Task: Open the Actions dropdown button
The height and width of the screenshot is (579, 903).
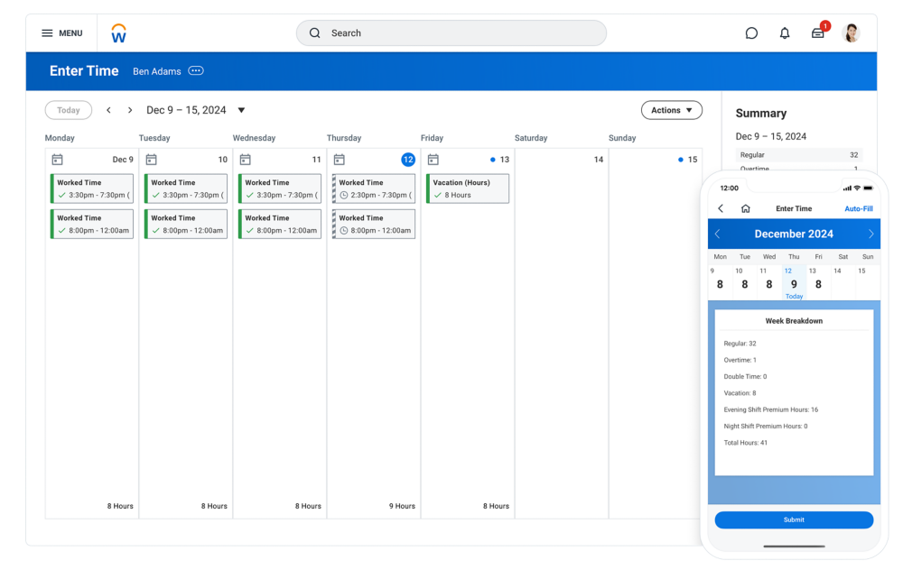Action: coord(671,110)
